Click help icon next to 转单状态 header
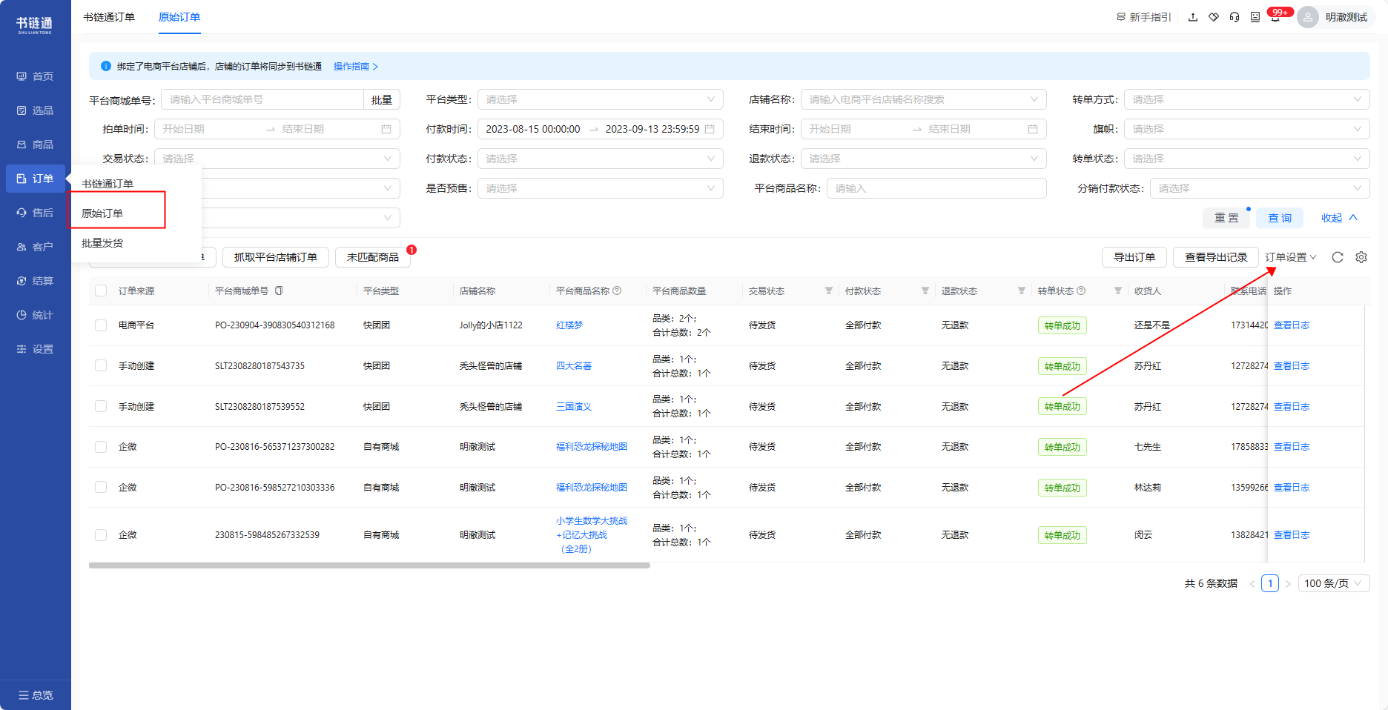1388x710 pixels. pyautogui.click(x=1081, y=291)
